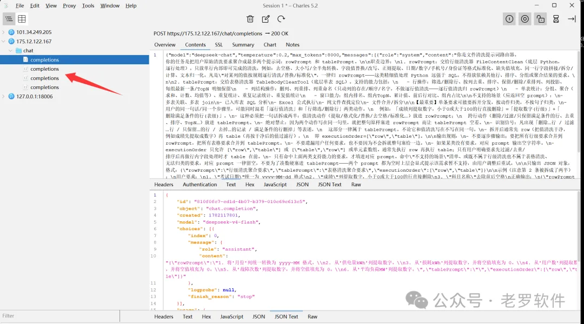Screen dimensions: 584x324
Task: Switch to the Notes tab
Action: [293, 45]
